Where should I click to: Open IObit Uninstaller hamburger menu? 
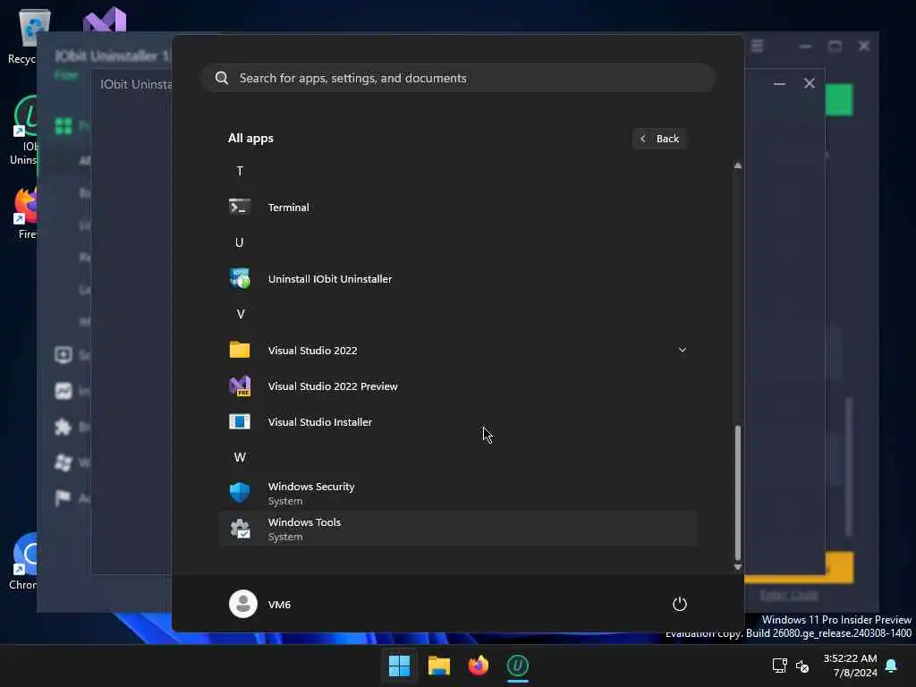[757, 47]
